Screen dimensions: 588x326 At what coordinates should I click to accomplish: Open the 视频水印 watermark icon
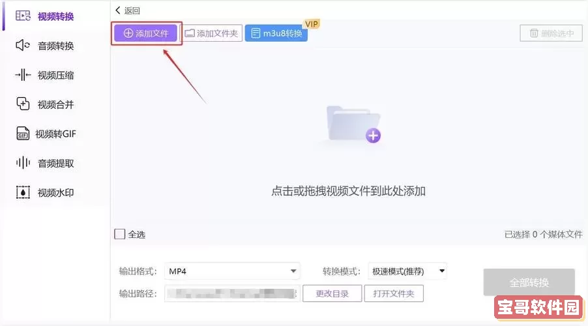tap(23, 192)
